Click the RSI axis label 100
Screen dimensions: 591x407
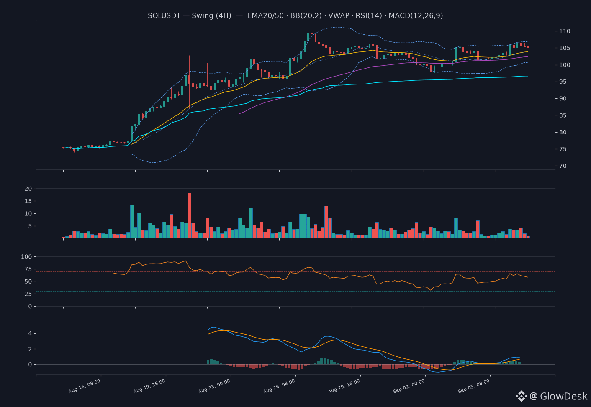pyautogui.click(x=26, y=257)
